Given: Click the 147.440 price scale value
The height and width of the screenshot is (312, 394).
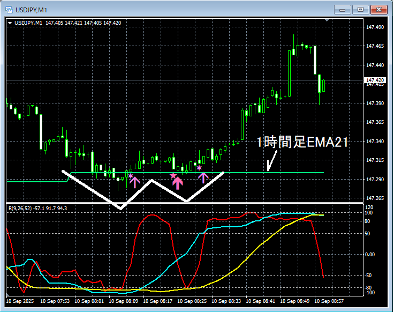Looking at the screenshot, I should [x=375, y=65].
